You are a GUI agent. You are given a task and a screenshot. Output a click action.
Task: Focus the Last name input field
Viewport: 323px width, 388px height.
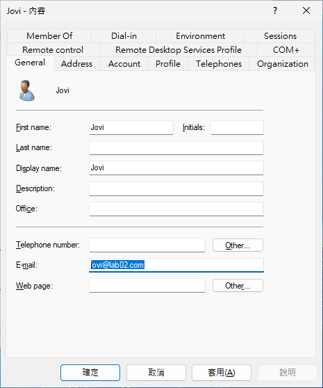pyautogui.click(x=176, y=147)
